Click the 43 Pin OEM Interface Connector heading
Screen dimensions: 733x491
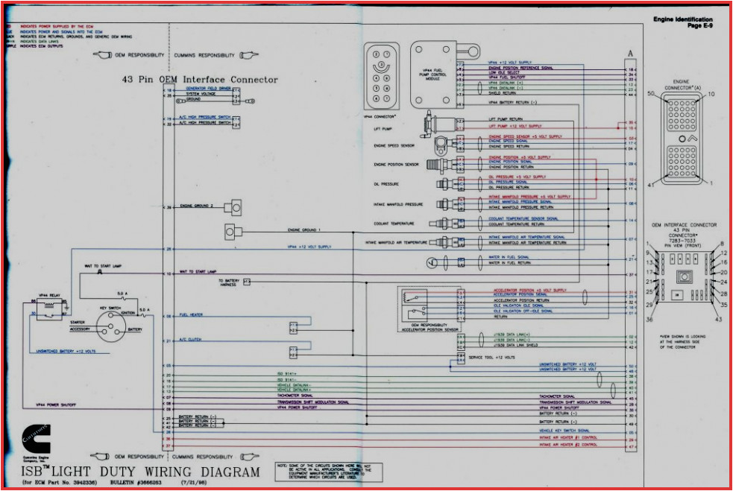[200, 80]
